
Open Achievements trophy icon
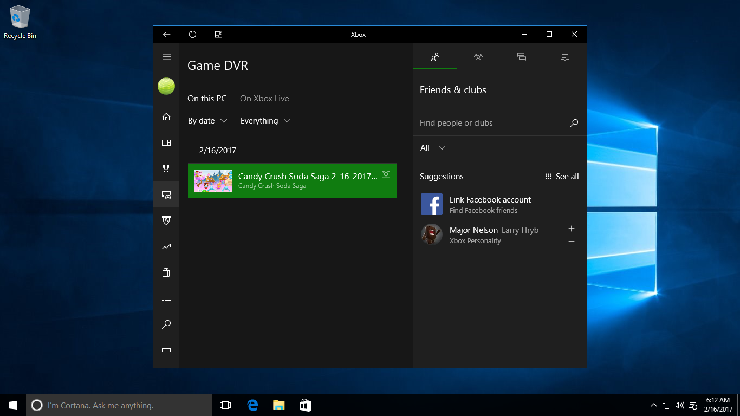point(166,168)
